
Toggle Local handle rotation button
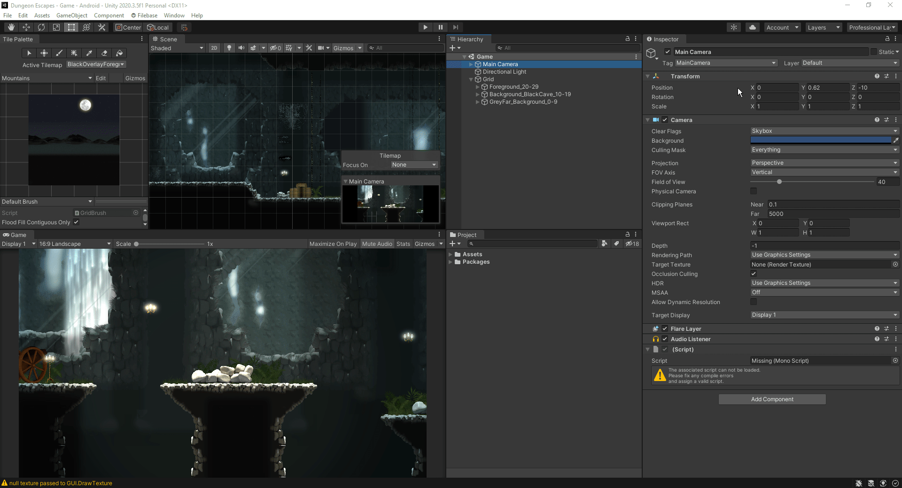tap(158, 27)
